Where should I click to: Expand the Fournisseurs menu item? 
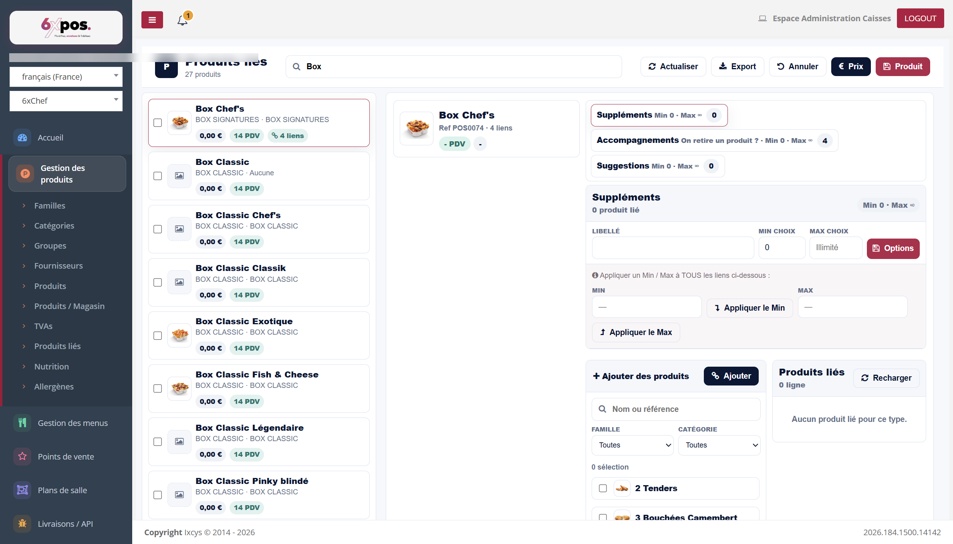pyautogui.click(x=58, y=265)
